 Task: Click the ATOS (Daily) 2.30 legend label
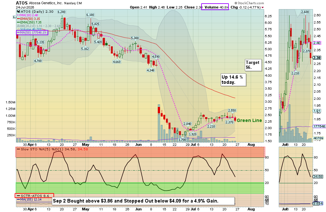37,12
